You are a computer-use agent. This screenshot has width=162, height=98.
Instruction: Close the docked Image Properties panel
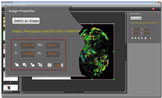pos(158,13)
